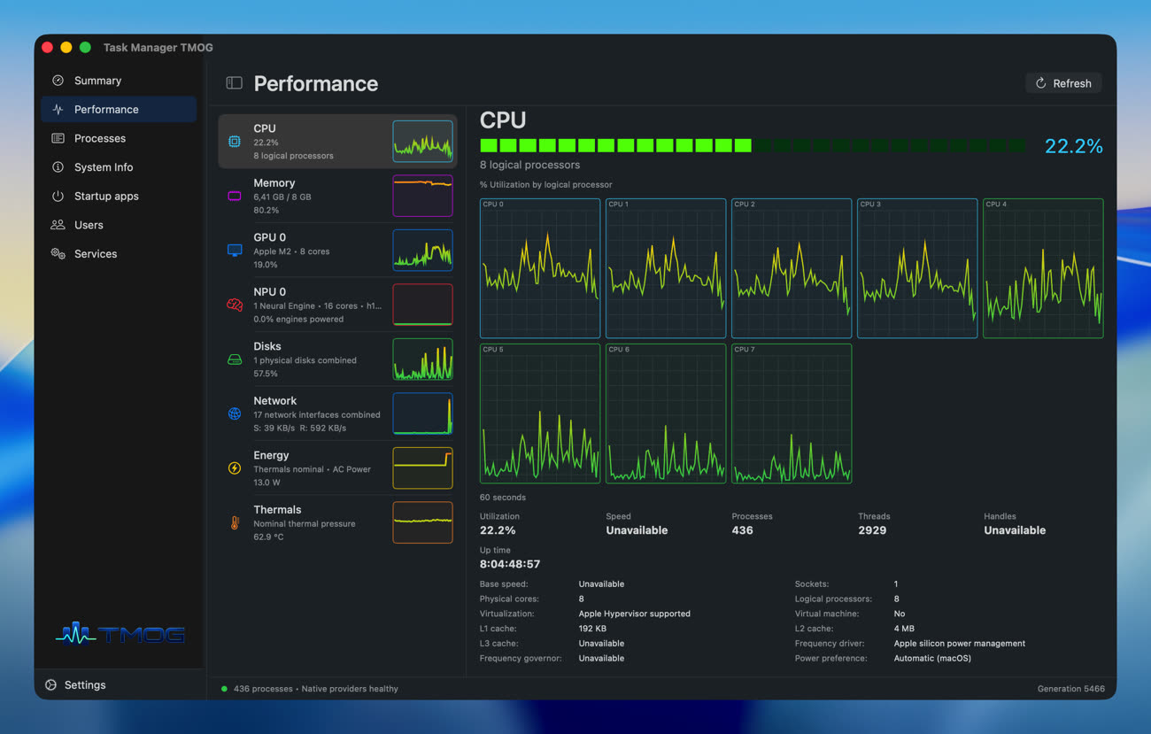Click the Memory mini graph thumbnail

tap(422, 196)
